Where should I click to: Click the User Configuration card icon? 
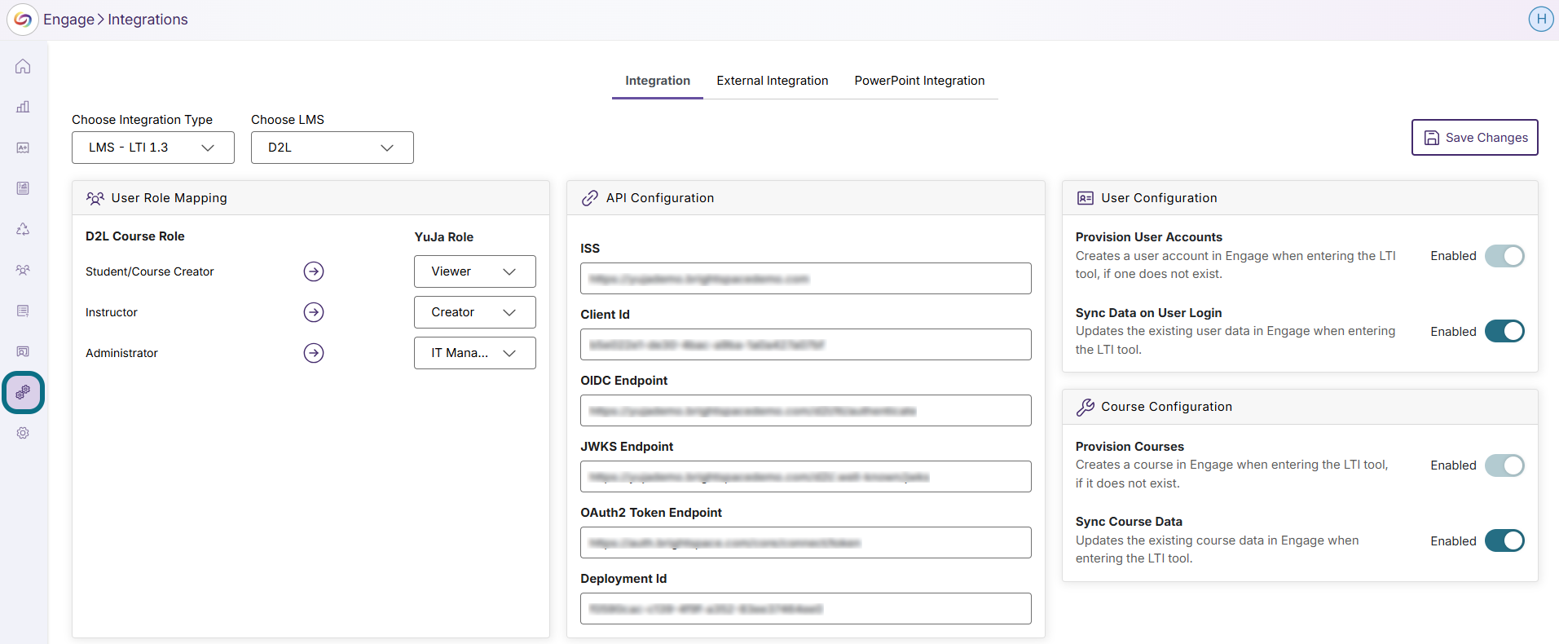point(1086,198)
